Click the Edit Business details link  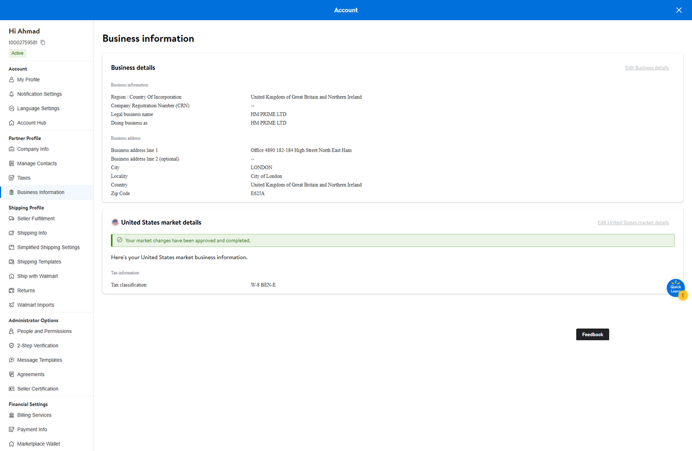(647, 68)
